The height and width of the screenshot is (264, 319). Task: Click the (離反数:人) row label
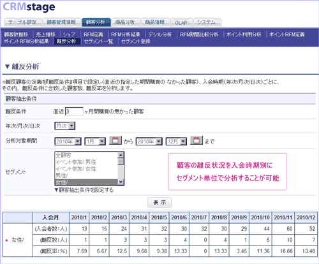51,240
